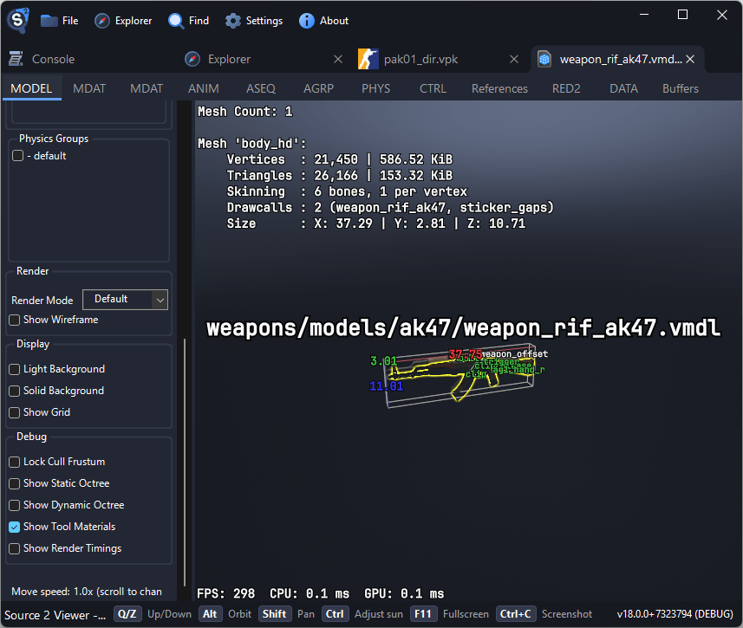Viewport: 743px width, 628px height.
Task: Switch to the PHYS tab
Action: pyautogui.click(x=375, y=87)
